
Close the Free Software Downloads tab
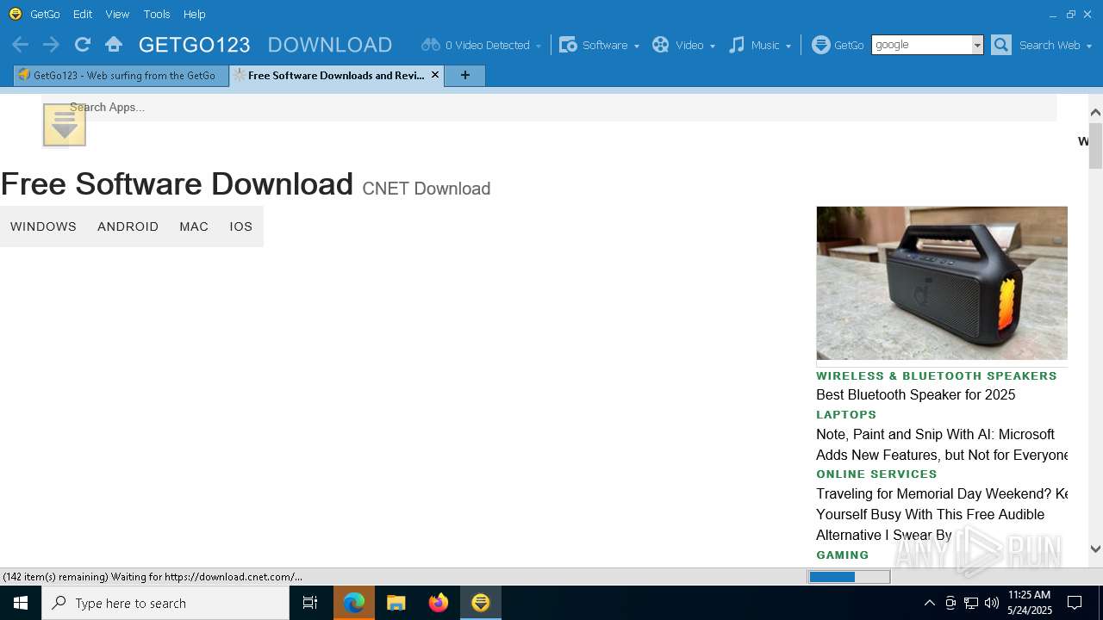click(435, 75)
